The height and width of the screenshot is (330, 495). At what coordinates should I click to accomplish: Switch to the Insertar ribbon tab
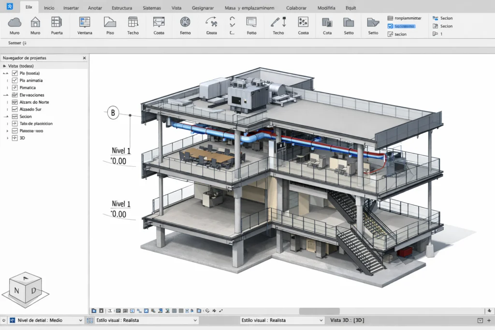coord(71,8)
